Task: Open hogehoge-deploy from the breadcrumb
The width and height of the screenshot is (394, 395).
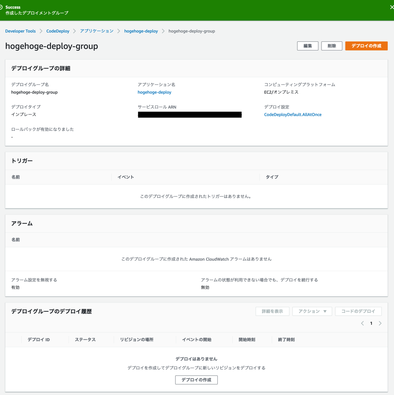Action: point(141,31)
